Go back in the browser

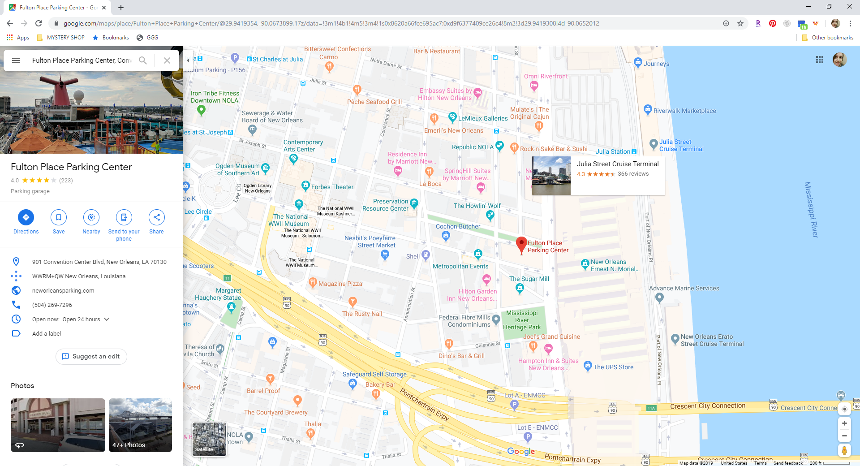10,23
